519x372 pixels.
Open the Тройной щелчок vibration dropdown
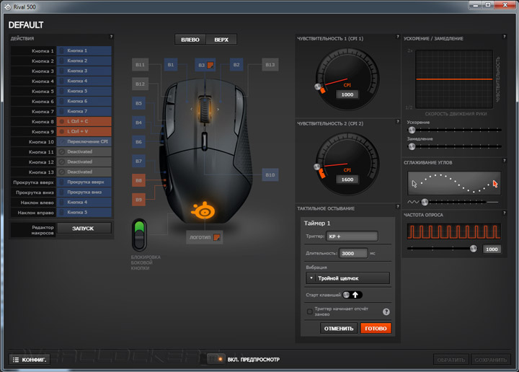347,278
